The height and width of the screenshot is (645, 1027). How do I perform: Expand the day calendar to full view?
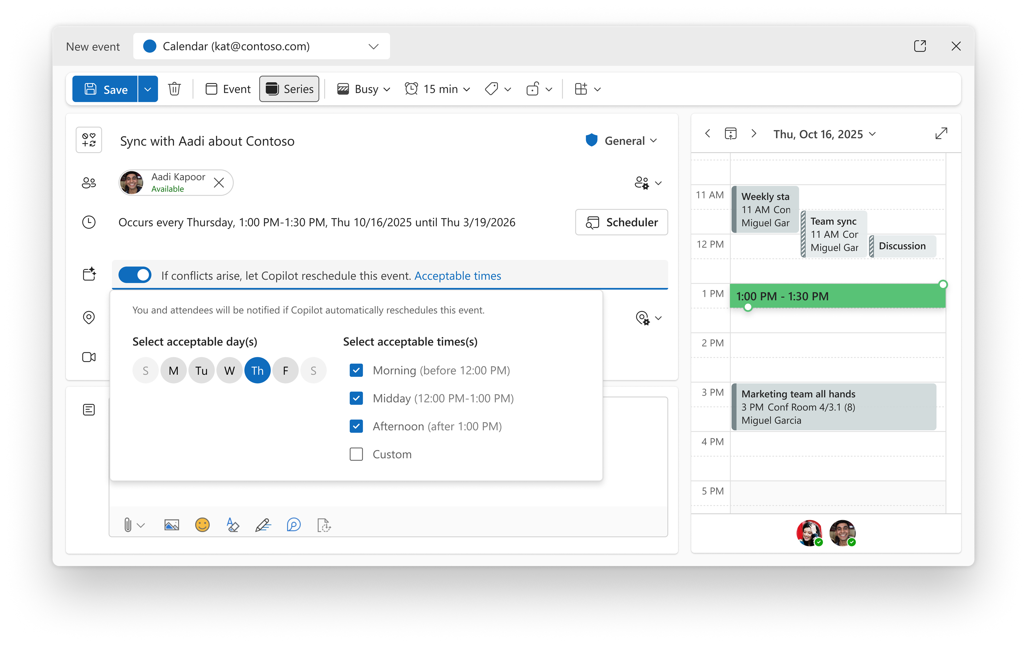(x=941, y=134)
